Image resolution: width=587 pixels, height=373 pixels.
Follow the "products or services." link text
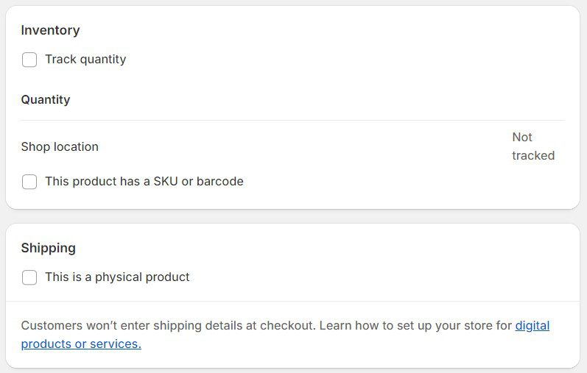tap(81, 344)
